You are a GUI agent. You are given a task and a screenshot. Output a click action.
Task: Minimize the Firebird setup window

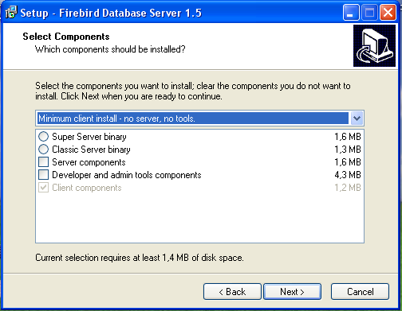pos(351,12)
